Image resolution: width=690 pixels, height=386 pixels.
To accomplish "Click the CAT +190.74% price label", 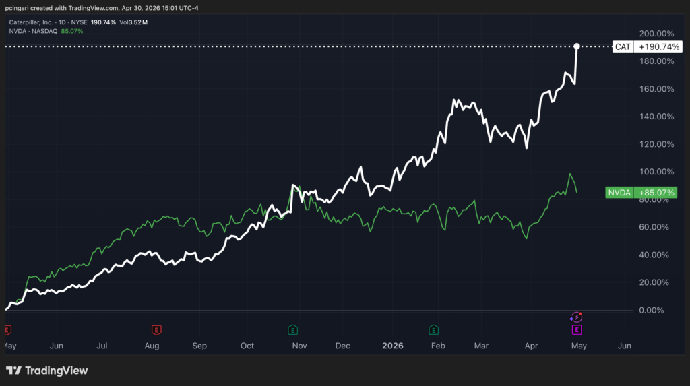I will pos(648,46).
